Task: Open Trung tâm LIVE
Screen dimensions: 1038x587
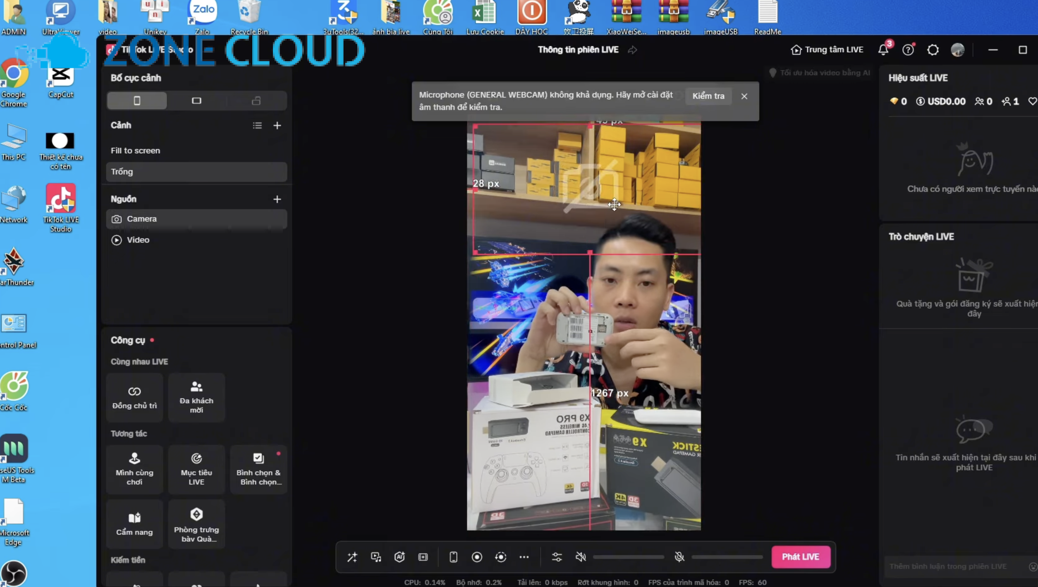Action: pos(827,50)
